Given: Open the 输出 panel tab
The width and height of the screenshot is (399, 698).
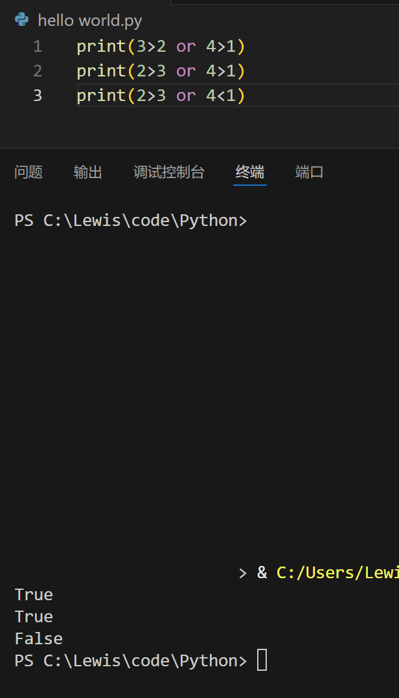Looking at the screenshot, I should pos(88,172).
